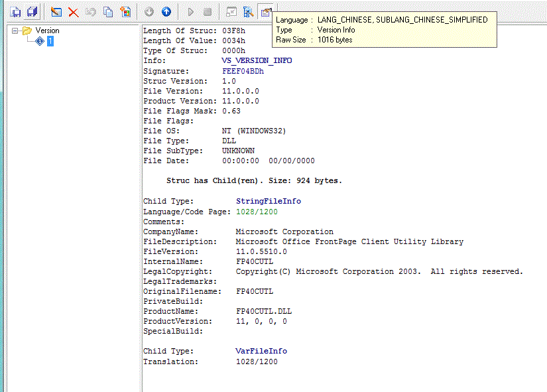Viewport: 547px width, 392px height.
Task: Click the NT (WINDOWS32) File OS value
Action: 254,131
